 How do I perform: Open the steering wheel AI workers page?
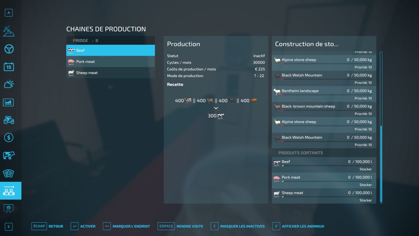point(9,49)
